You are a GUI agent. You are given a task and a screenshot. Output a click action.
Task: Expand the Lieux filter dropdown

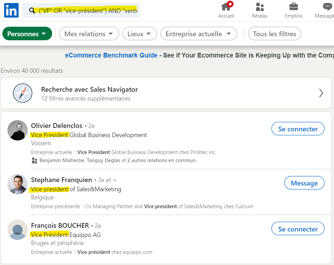coord(140,34)
